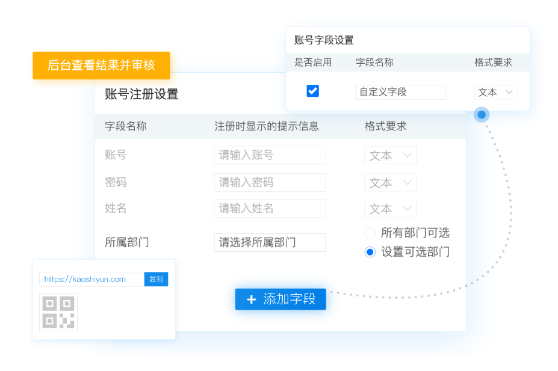Viewport: 558px width, 371px height.
Task: Expand the 文本 format dropdown in 姓名 row
Action: tap(390, 209)
